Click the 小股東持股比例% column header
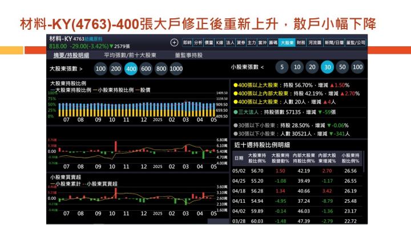411x225 pixels. 350,158
